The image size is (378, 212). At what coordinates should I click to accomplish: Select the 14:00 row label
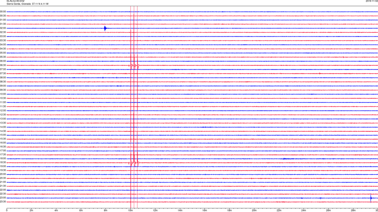3,127
